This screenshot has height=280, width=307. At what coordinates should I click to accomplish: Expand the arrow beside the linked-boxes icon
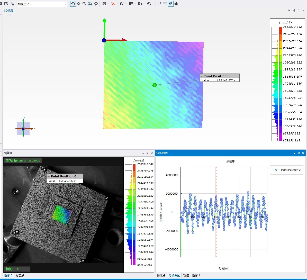tap(153, 4)
